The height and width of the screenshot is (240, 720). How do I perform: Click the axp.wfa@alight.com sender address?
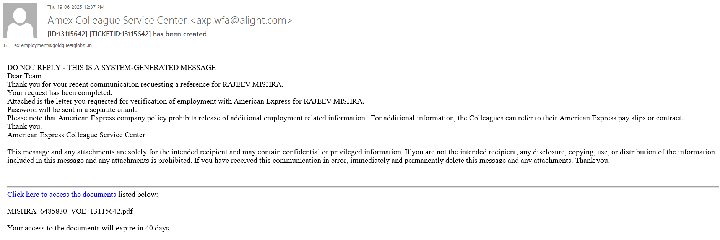[x=241, y=20]
